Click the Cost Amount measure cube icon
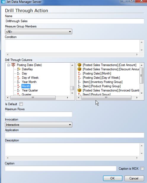This screenshot has width=147, height=183. 79,65
